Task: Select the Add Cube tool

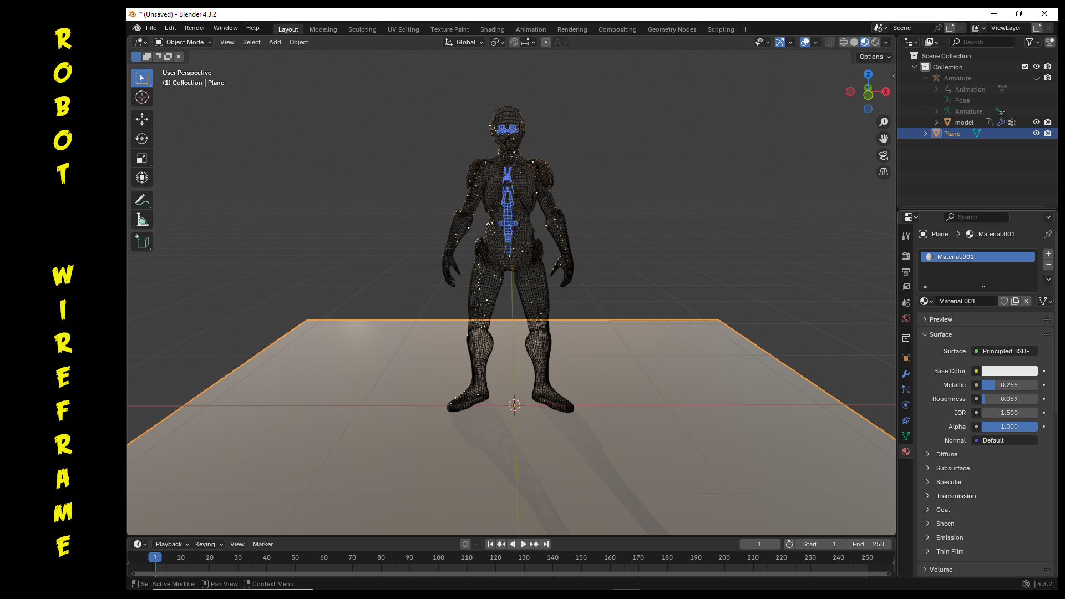Action: 142,241
